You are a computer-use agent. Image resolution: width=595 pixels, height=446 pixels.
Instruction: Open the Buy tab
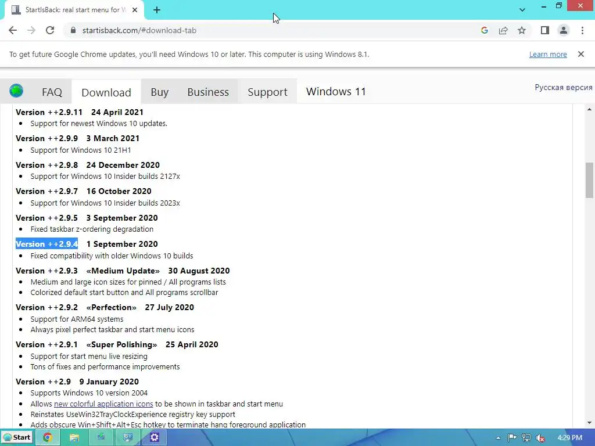click(x=159, y=92)
